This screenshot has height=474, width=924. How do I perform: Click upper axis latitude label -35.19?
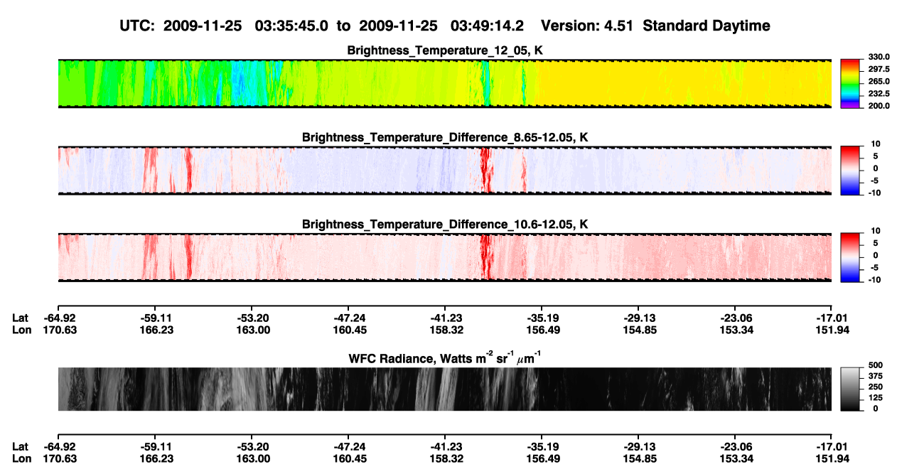click(x=541, y=318)
